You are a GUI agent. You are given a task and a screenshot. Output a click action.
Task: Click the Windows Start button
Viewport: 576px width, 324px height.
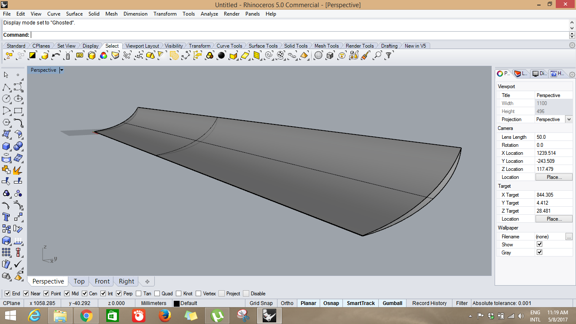coord(10,316)
